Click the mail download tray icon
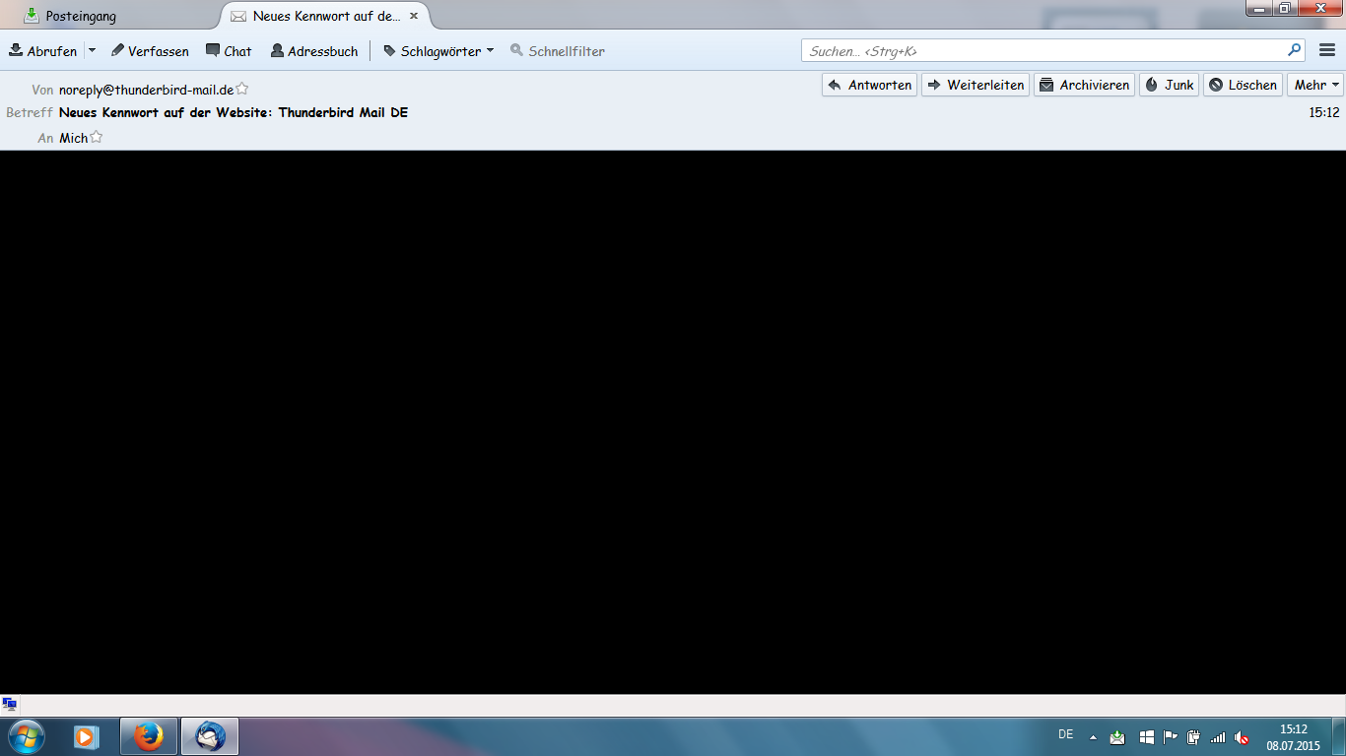 [1117, 736]
